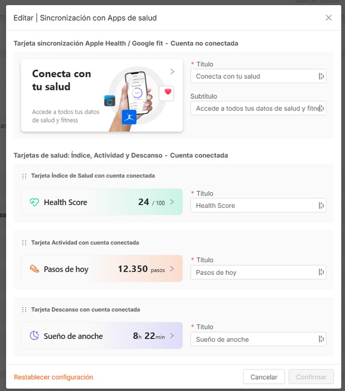
Task: Close the Sincronización con Apps de salud dialog
Action: (329, 17)
